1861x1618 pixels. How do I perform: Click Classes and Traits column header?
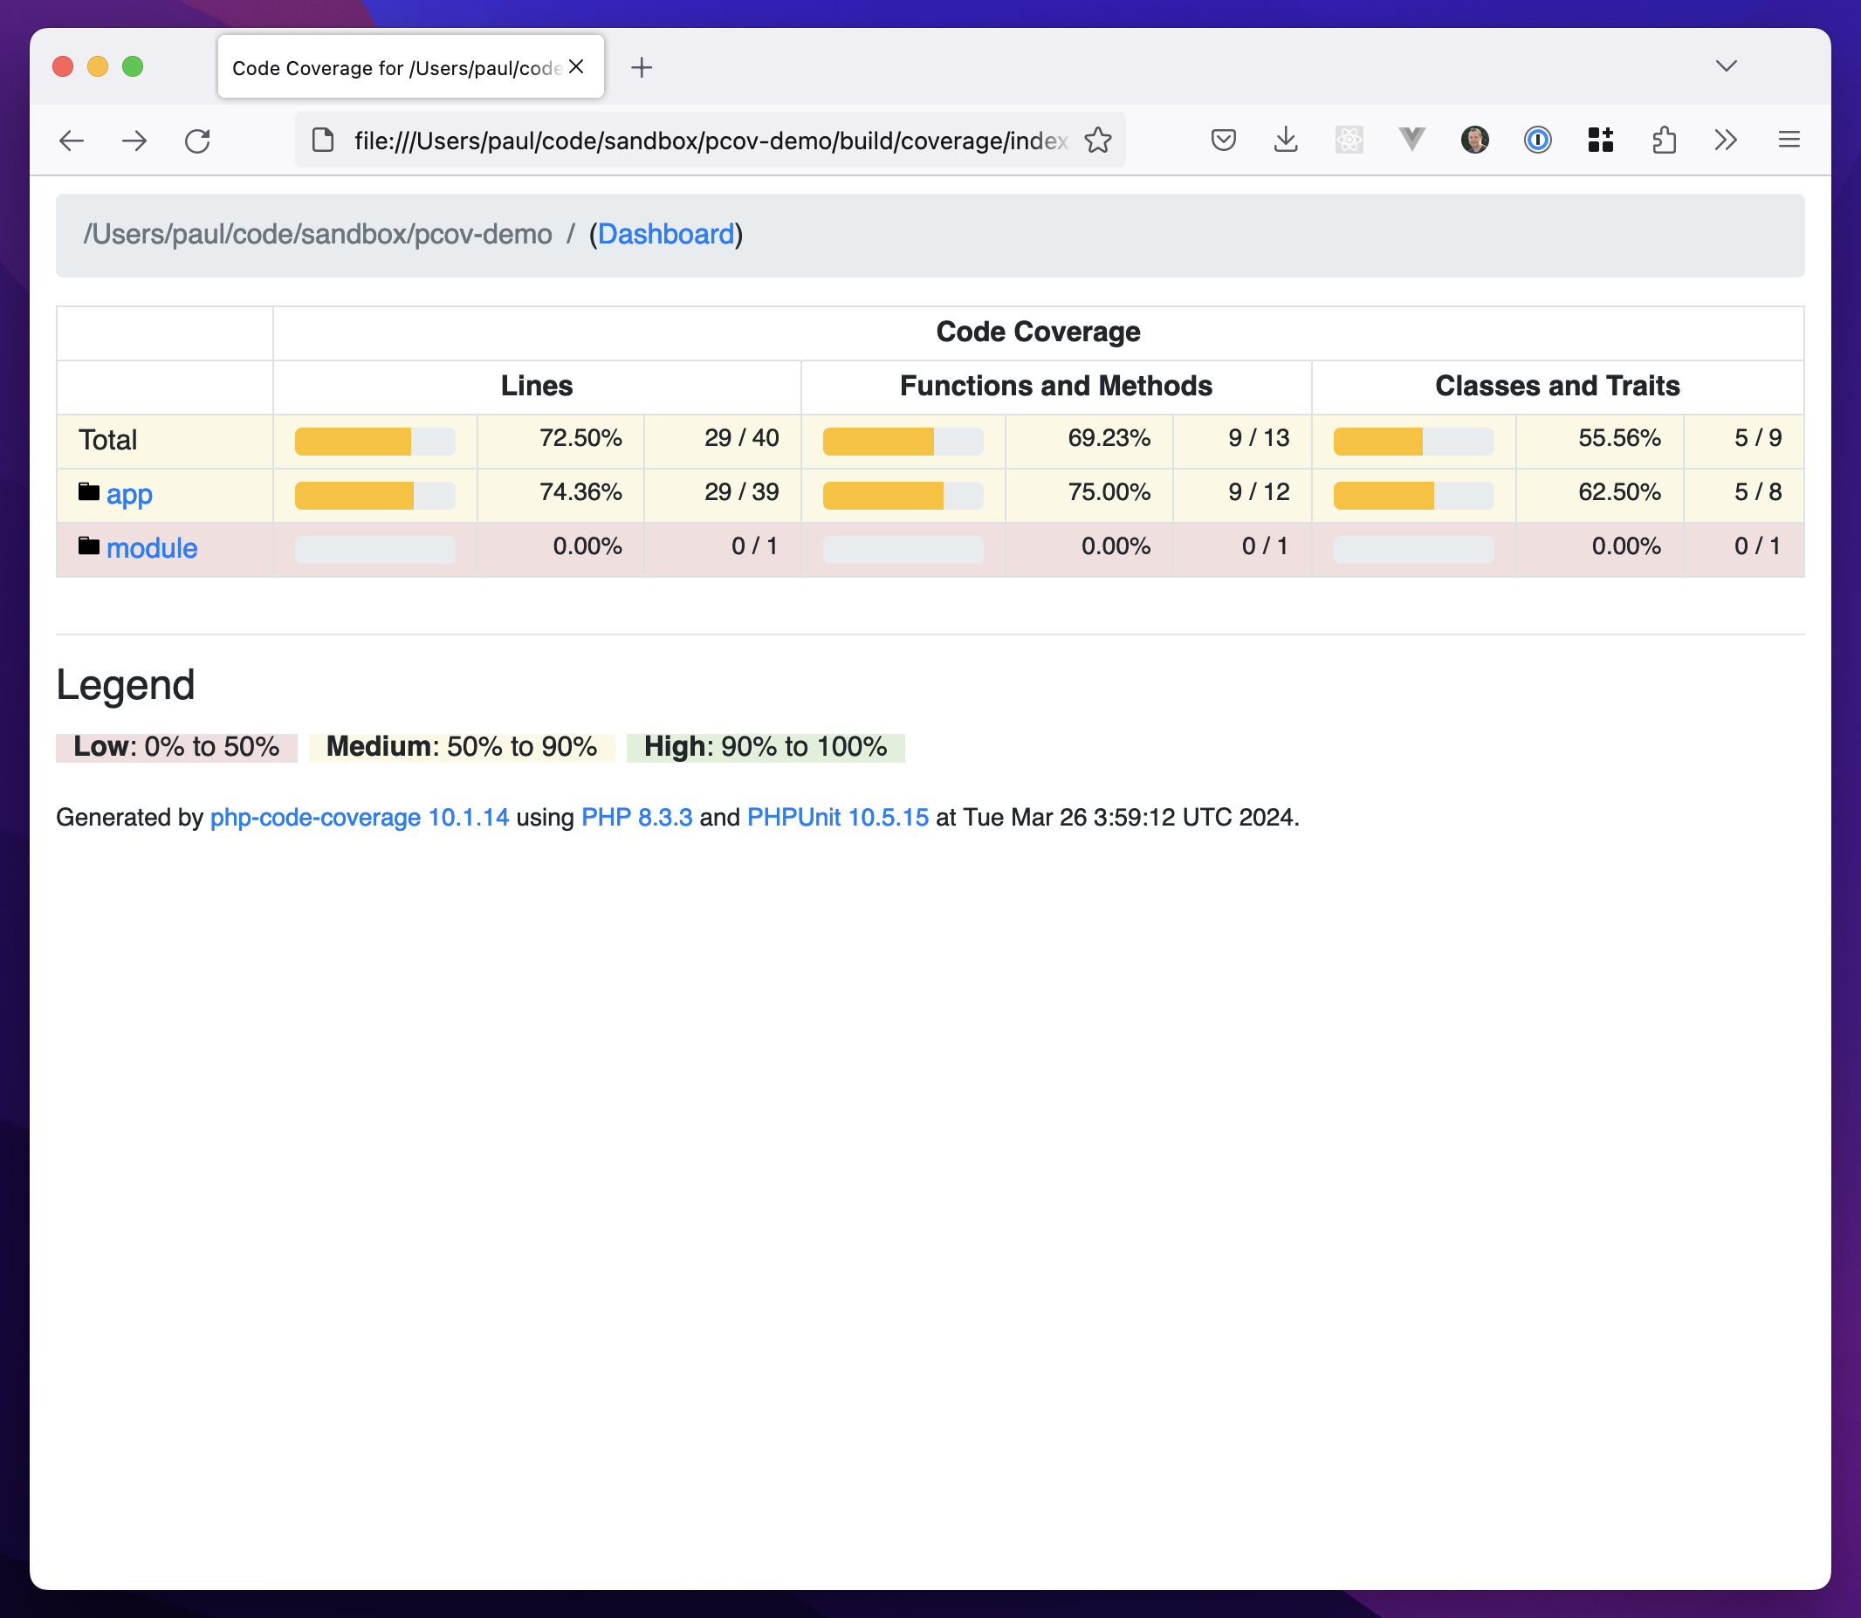(x=1557, y=387)
